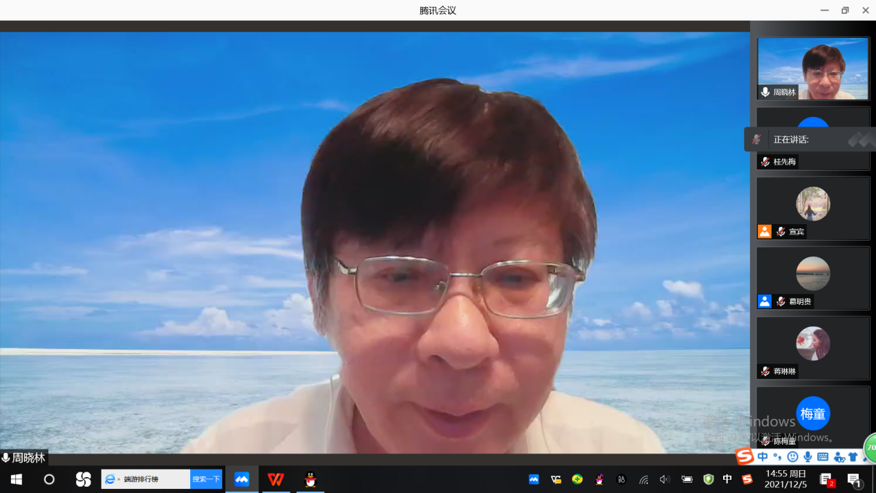This screenshot has width=876, height=493.
Task: Open QQ penguin app in taskbar
Action: (310, 479)
